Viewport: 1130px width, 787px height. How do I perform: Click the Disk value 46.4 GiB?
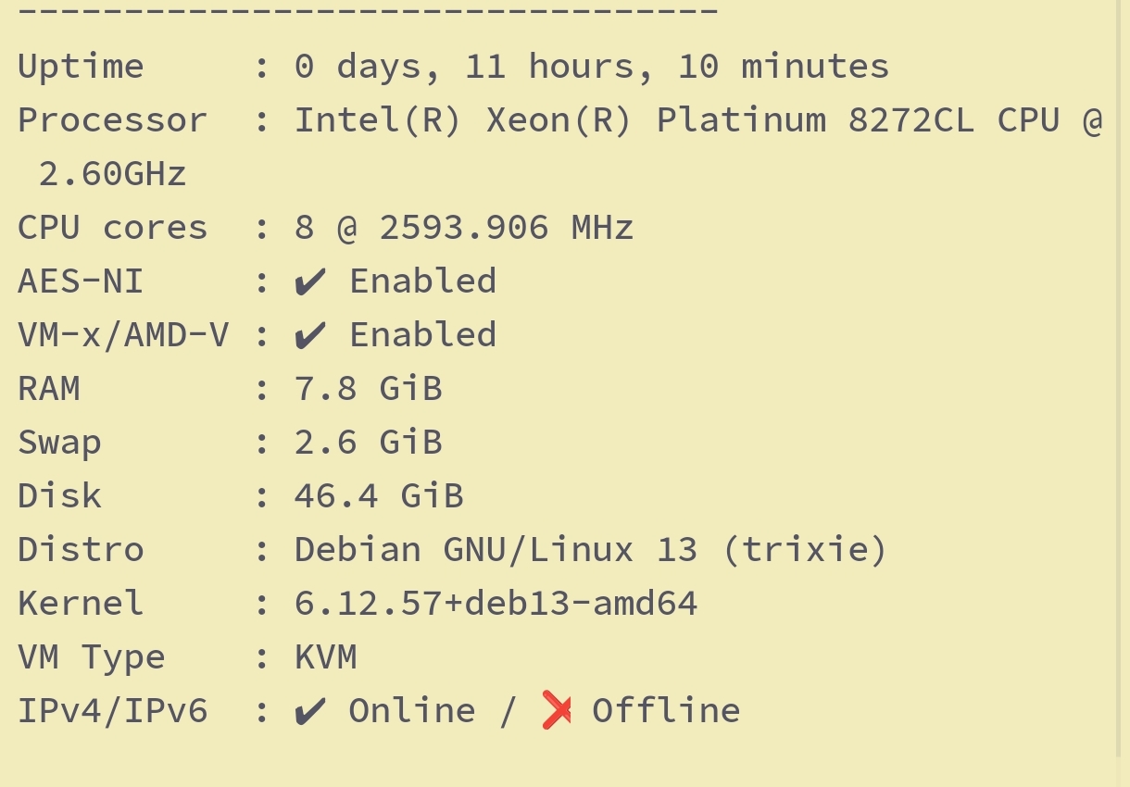(x=378, y=496)
